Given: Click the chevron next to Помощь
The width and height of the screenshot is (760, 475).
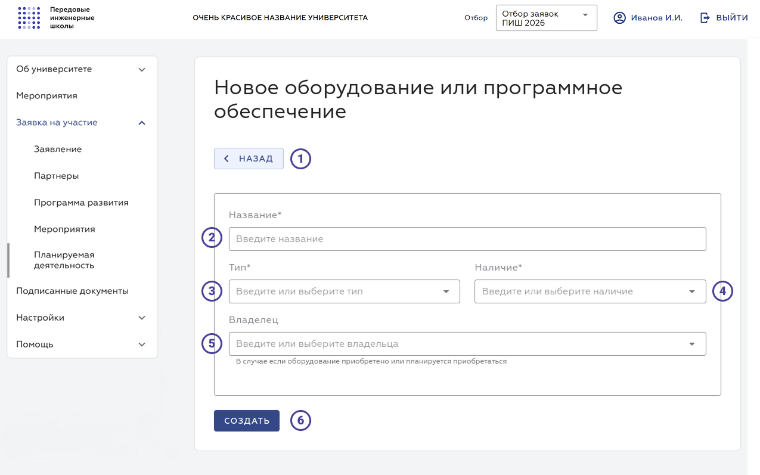Looking at the screenshot, I should tap(142, 344).
